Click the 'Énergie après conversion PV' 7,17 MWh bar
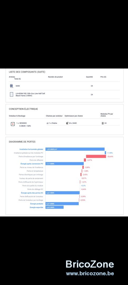This screenshot has width=128, height=285. click(65, 164)
